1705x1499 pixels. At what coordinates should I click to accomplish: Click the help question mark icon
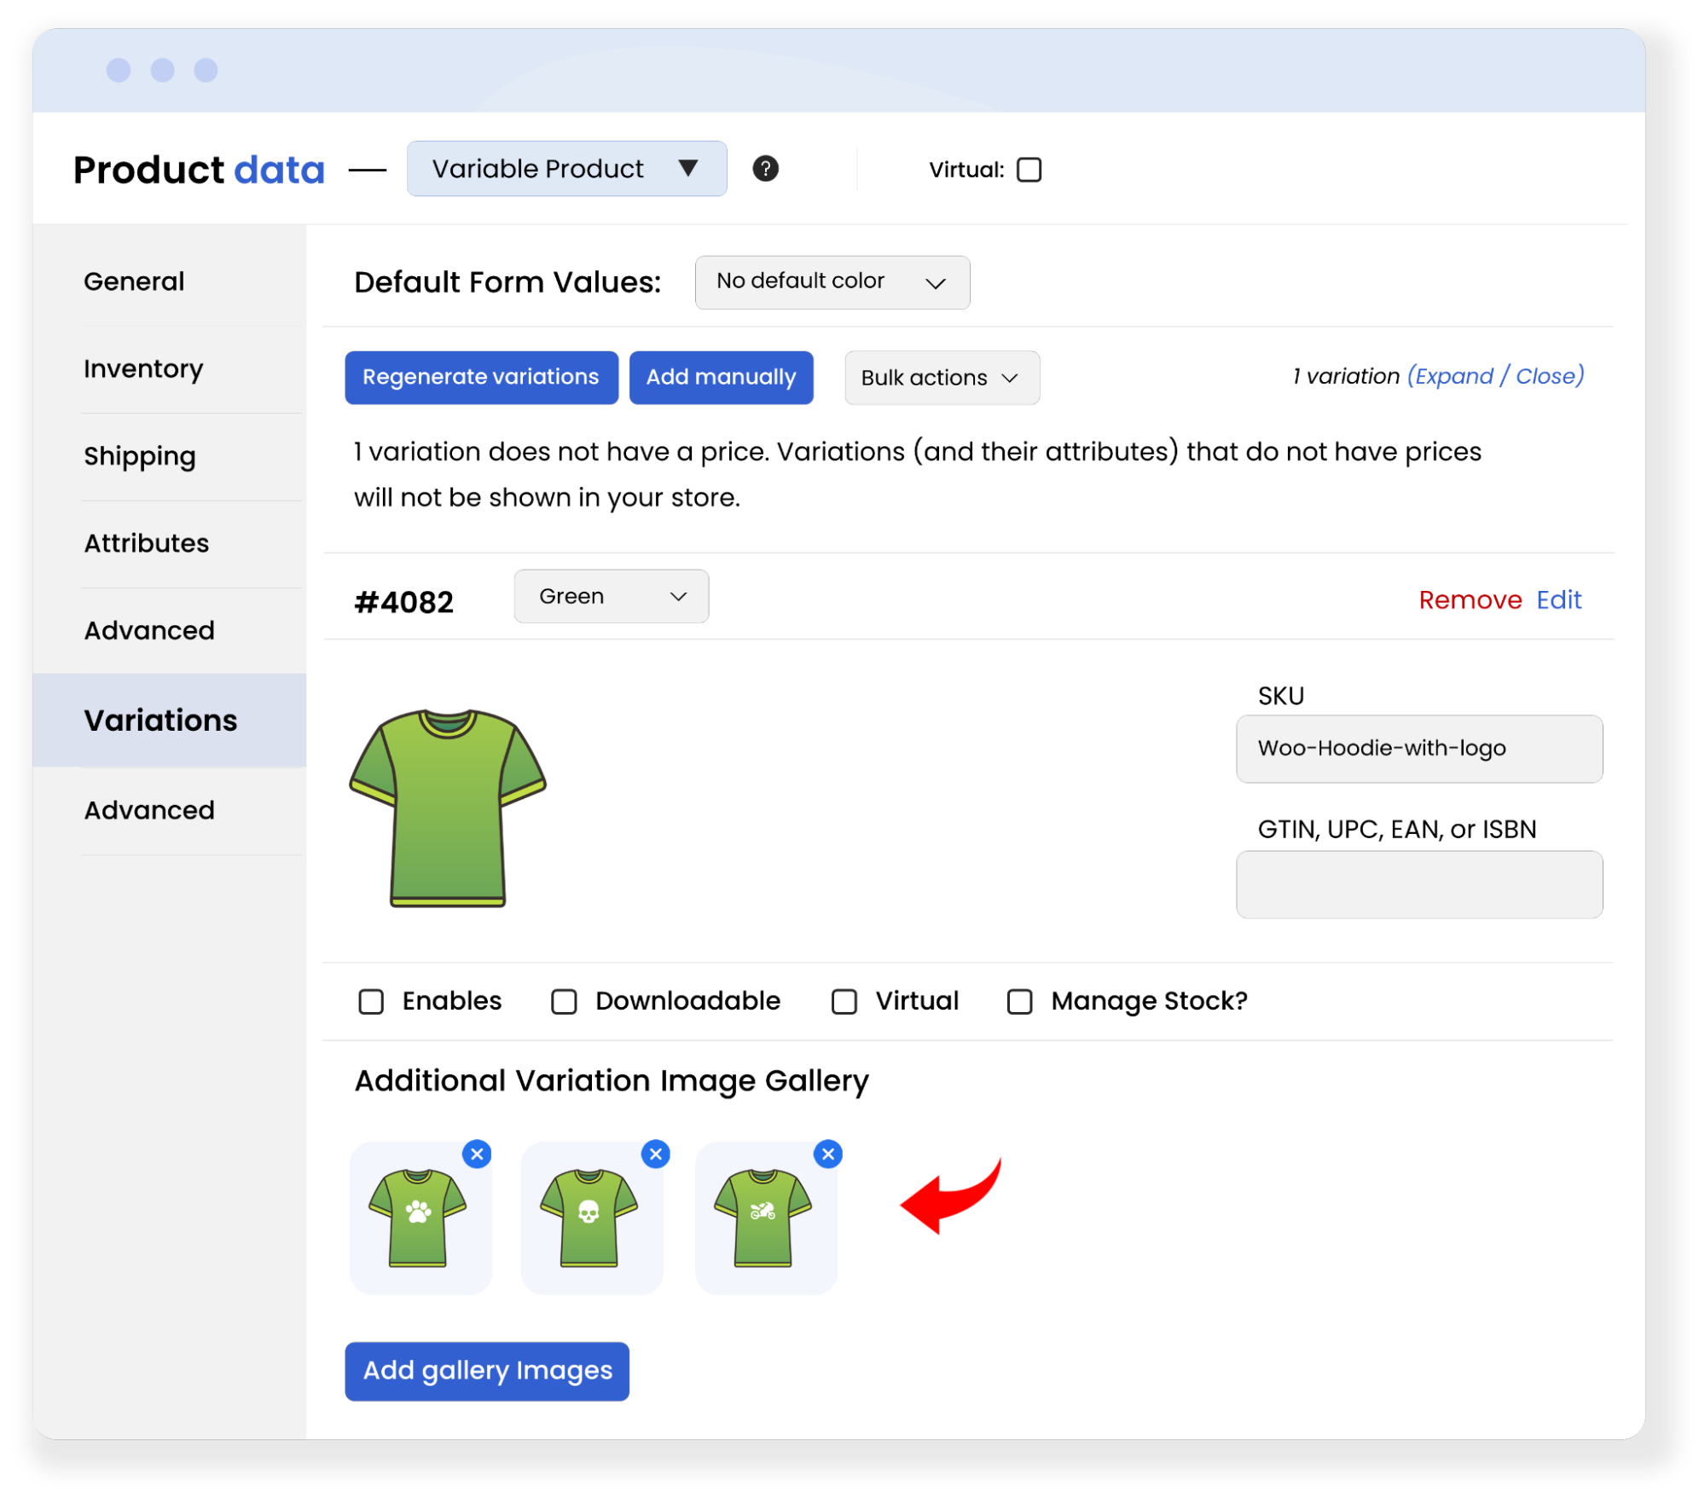pos(765,169)
